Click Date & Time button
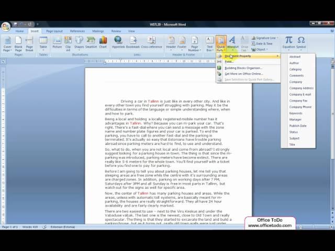The height and width of the screenshot is (251, 335). 264,44
